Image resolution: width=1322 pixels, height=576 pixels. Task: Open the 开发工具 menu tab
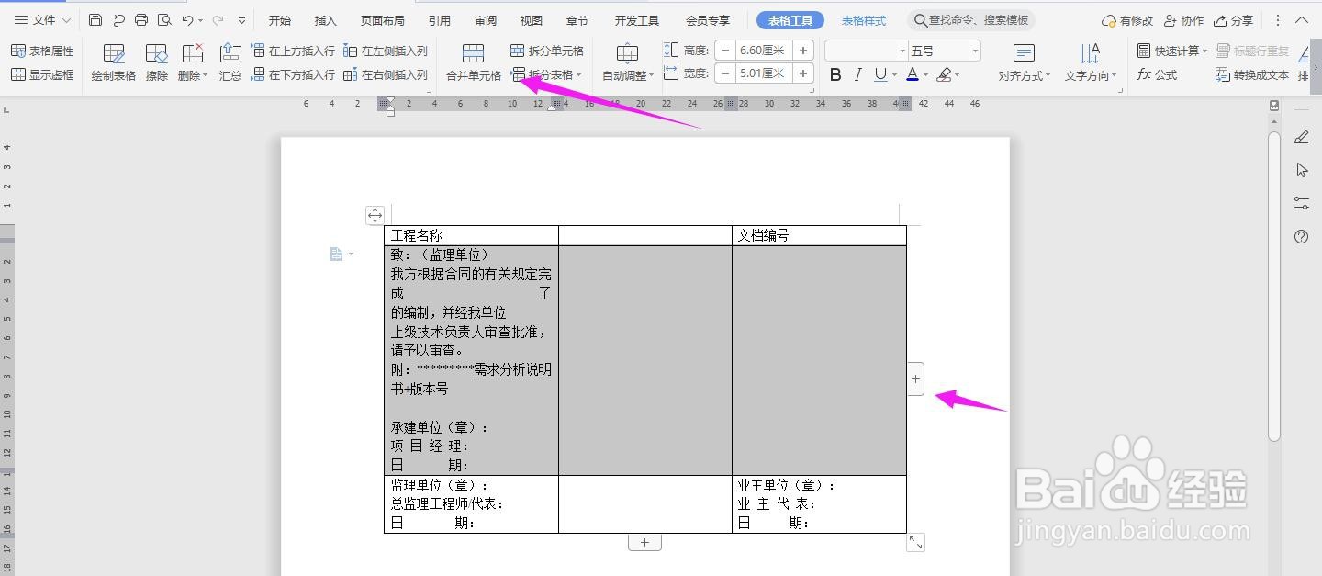(636, 19)
